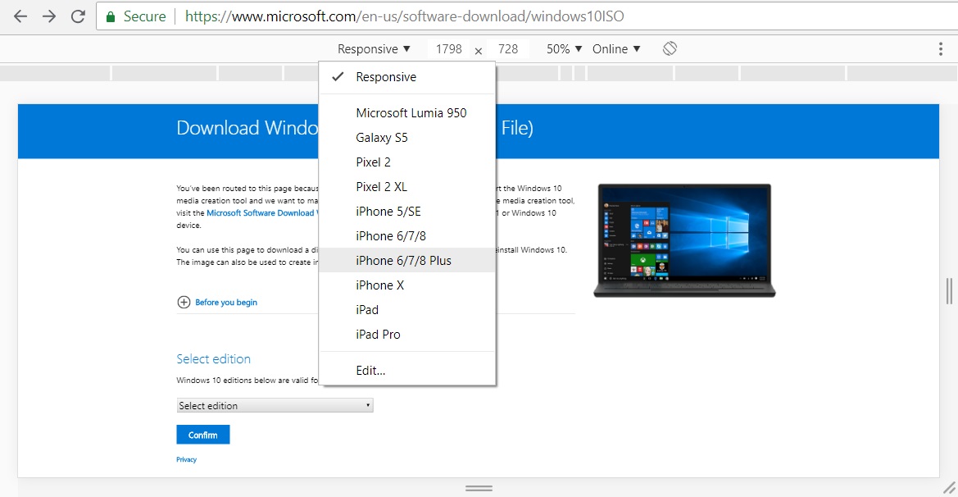Open the Privacy link

(x=186, y=460)
